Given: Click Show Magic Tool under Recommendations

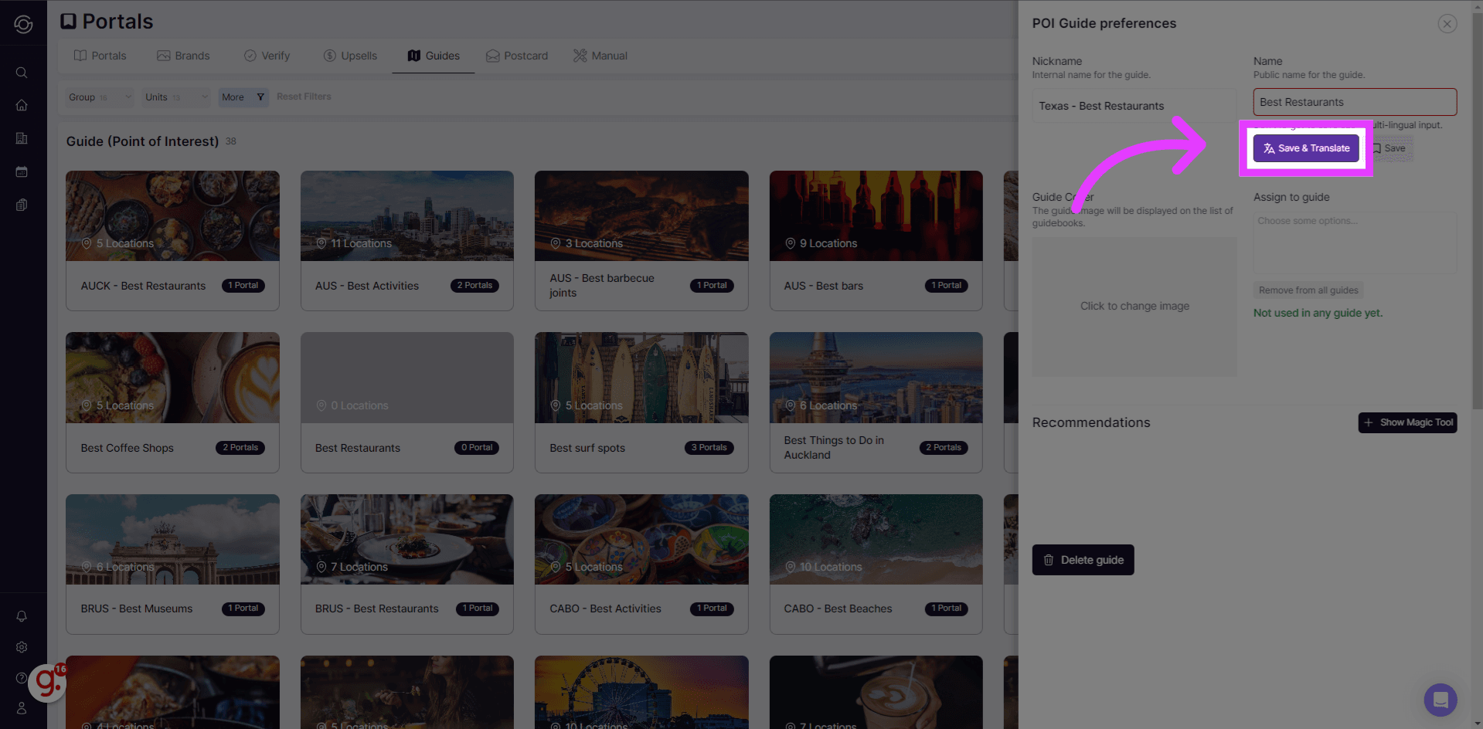Looking at the screenshot, I should point(1407,422).
